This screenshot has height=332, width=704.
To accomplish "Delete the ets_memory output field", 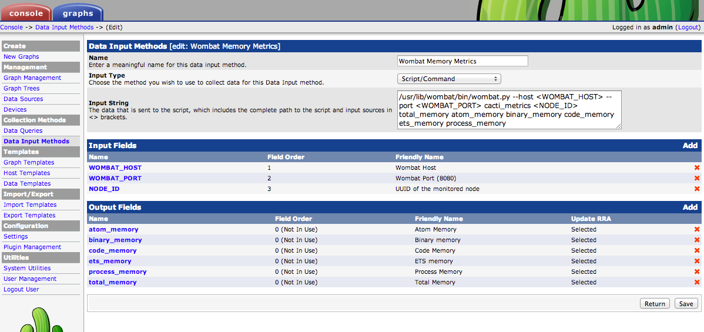I will (x=697, y=261).
